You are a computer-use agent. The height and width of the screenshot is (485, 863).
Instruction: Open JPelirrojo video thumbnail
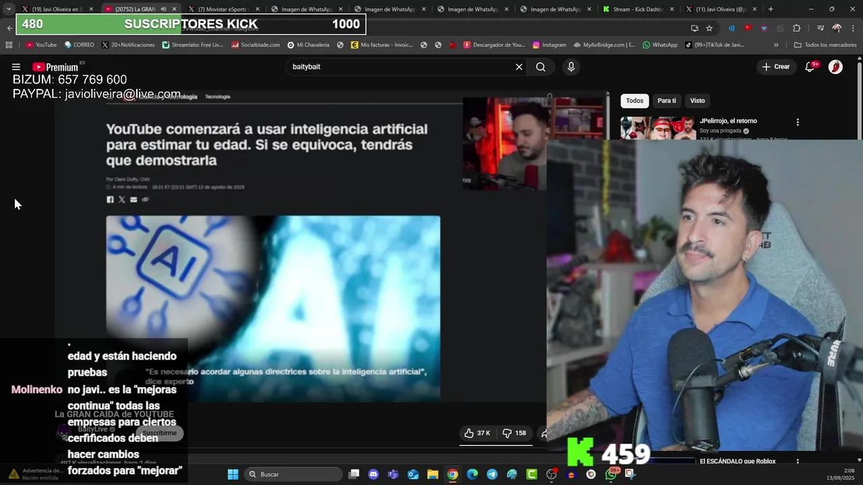[658, 128]
